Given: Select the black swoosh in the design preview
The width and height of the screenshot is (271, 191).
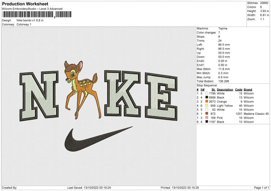Looking at the screenshot, I should tap(98, 139).
